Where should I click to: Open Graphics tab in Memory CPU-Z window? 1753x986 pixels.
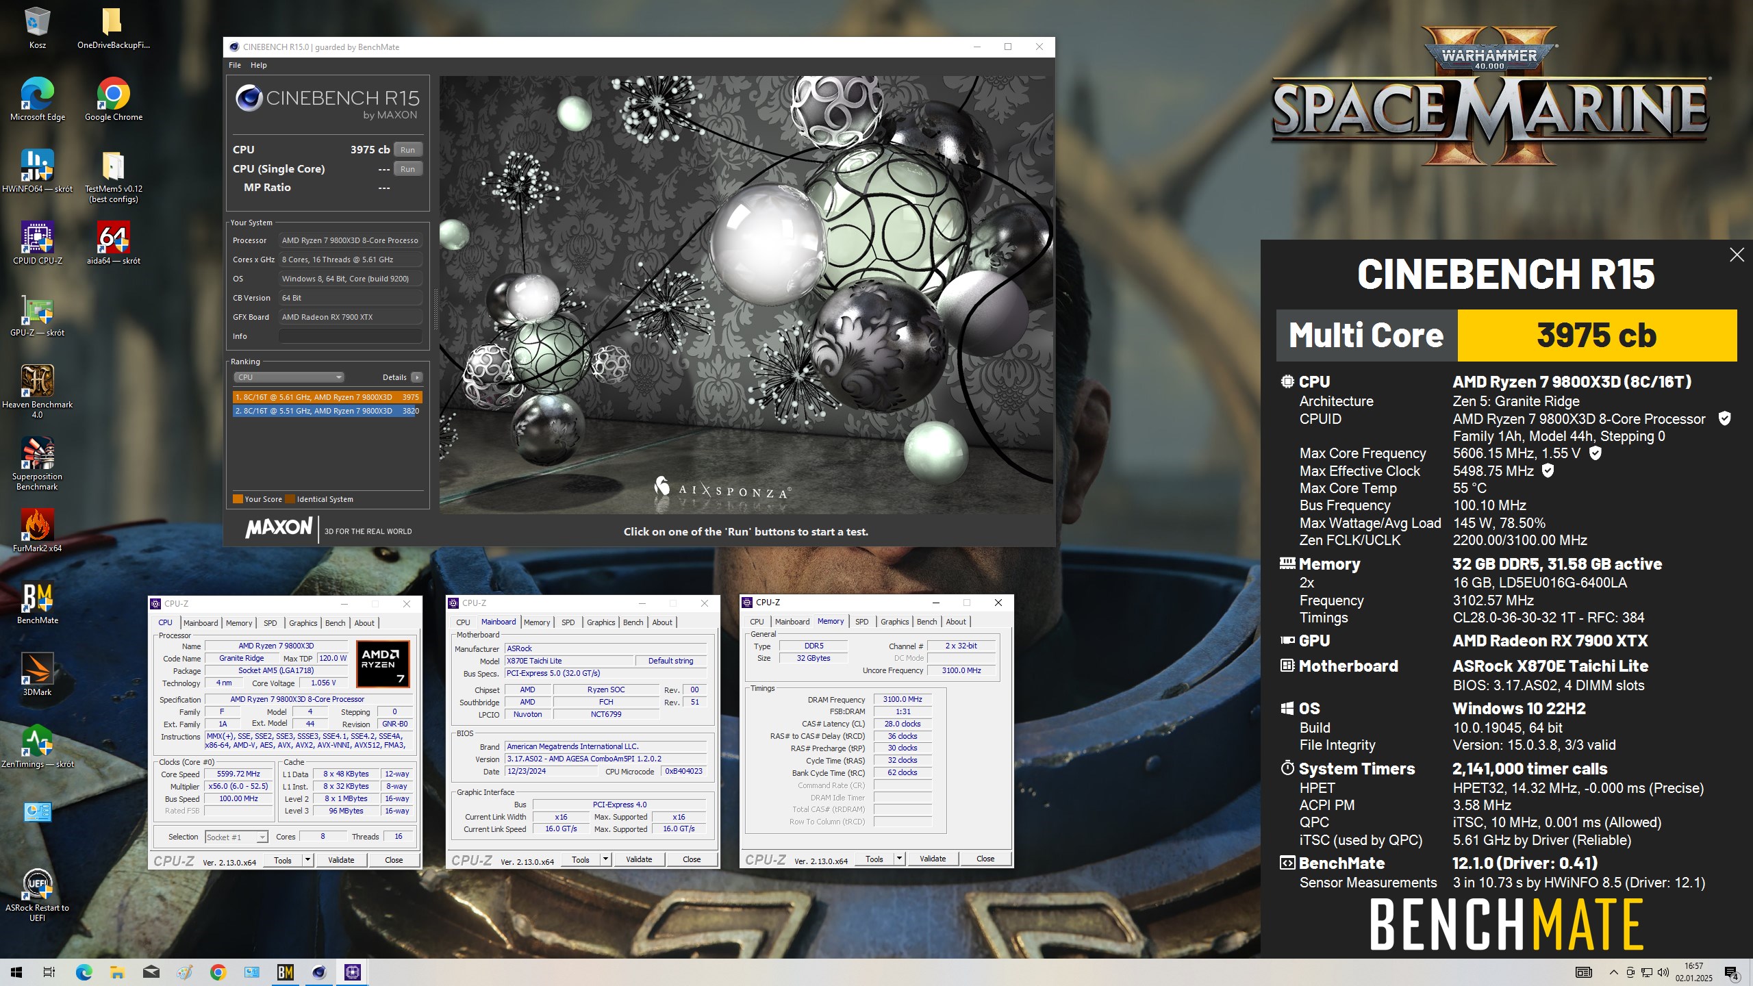click(894, 622)
